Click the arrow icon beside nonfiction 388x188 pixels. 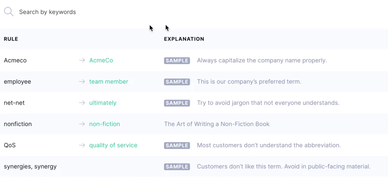81,124
